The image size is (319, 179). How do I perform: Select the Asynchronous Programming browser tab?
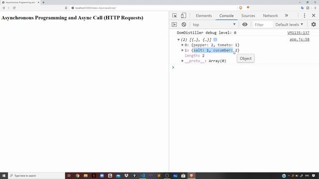click(20, 2)
